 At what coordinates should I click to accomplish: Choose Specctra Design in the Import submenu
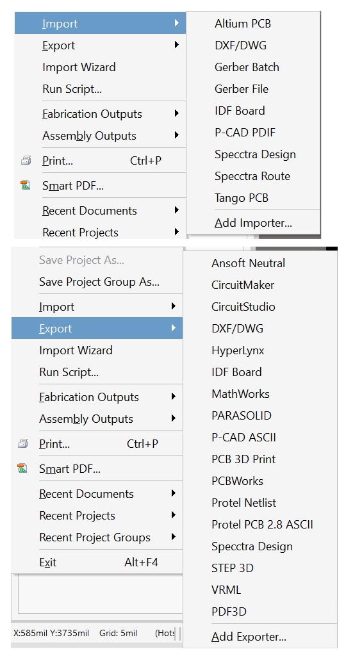(255, 154)
